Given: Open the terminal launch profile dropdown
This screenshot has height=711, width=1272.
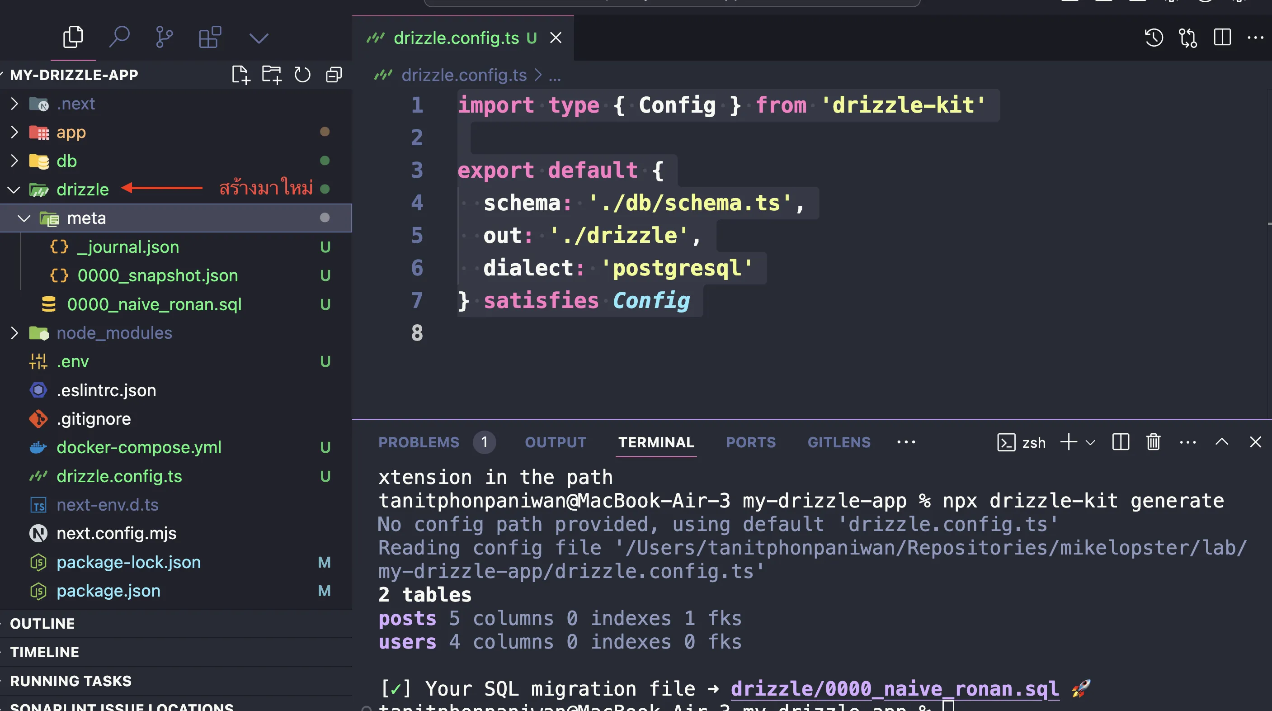Looking at the screenshot, I should pos(1090,443).
